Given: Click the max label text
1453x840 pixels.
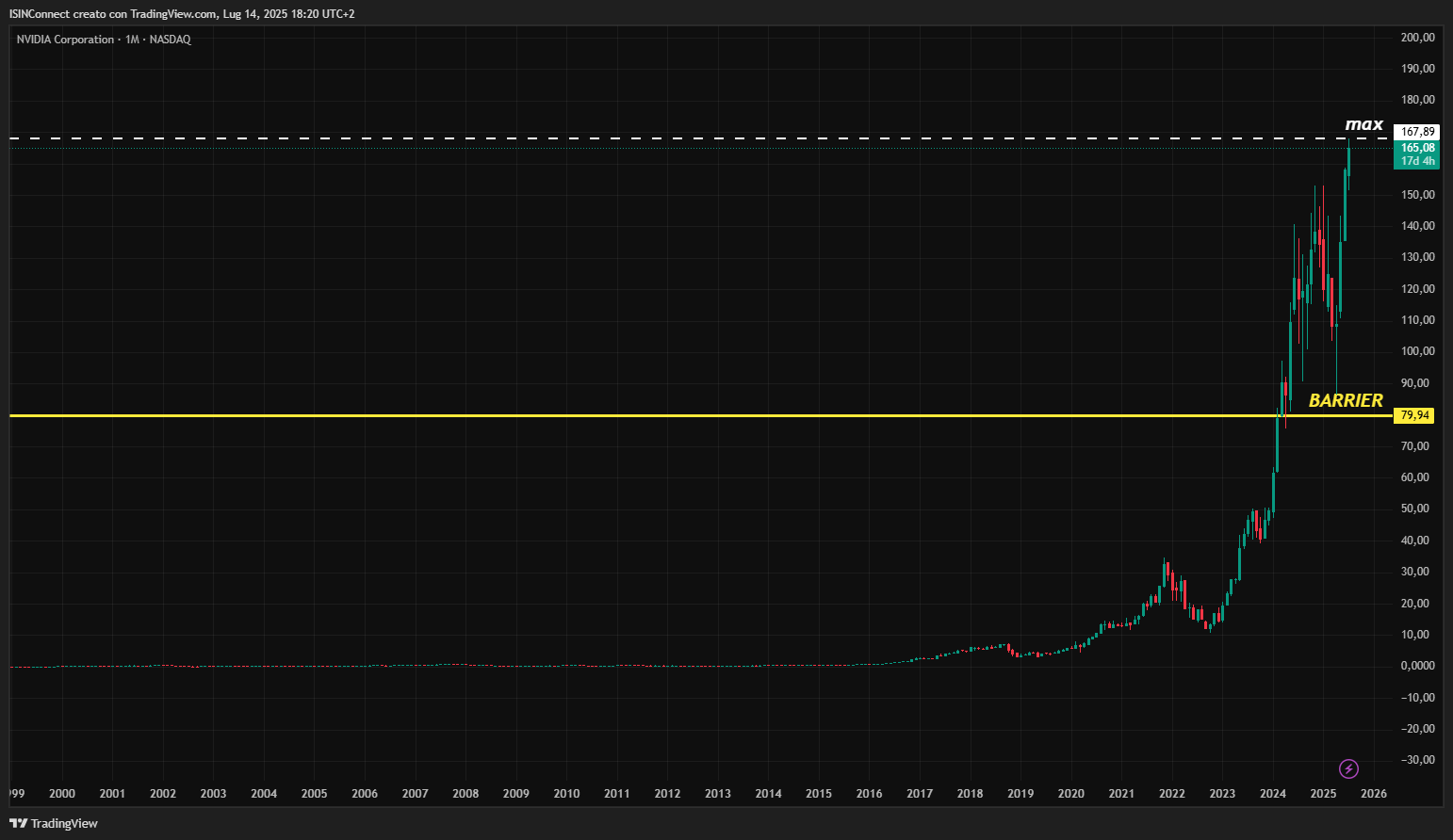Looking at the screenshot, I should point(1363,124).
